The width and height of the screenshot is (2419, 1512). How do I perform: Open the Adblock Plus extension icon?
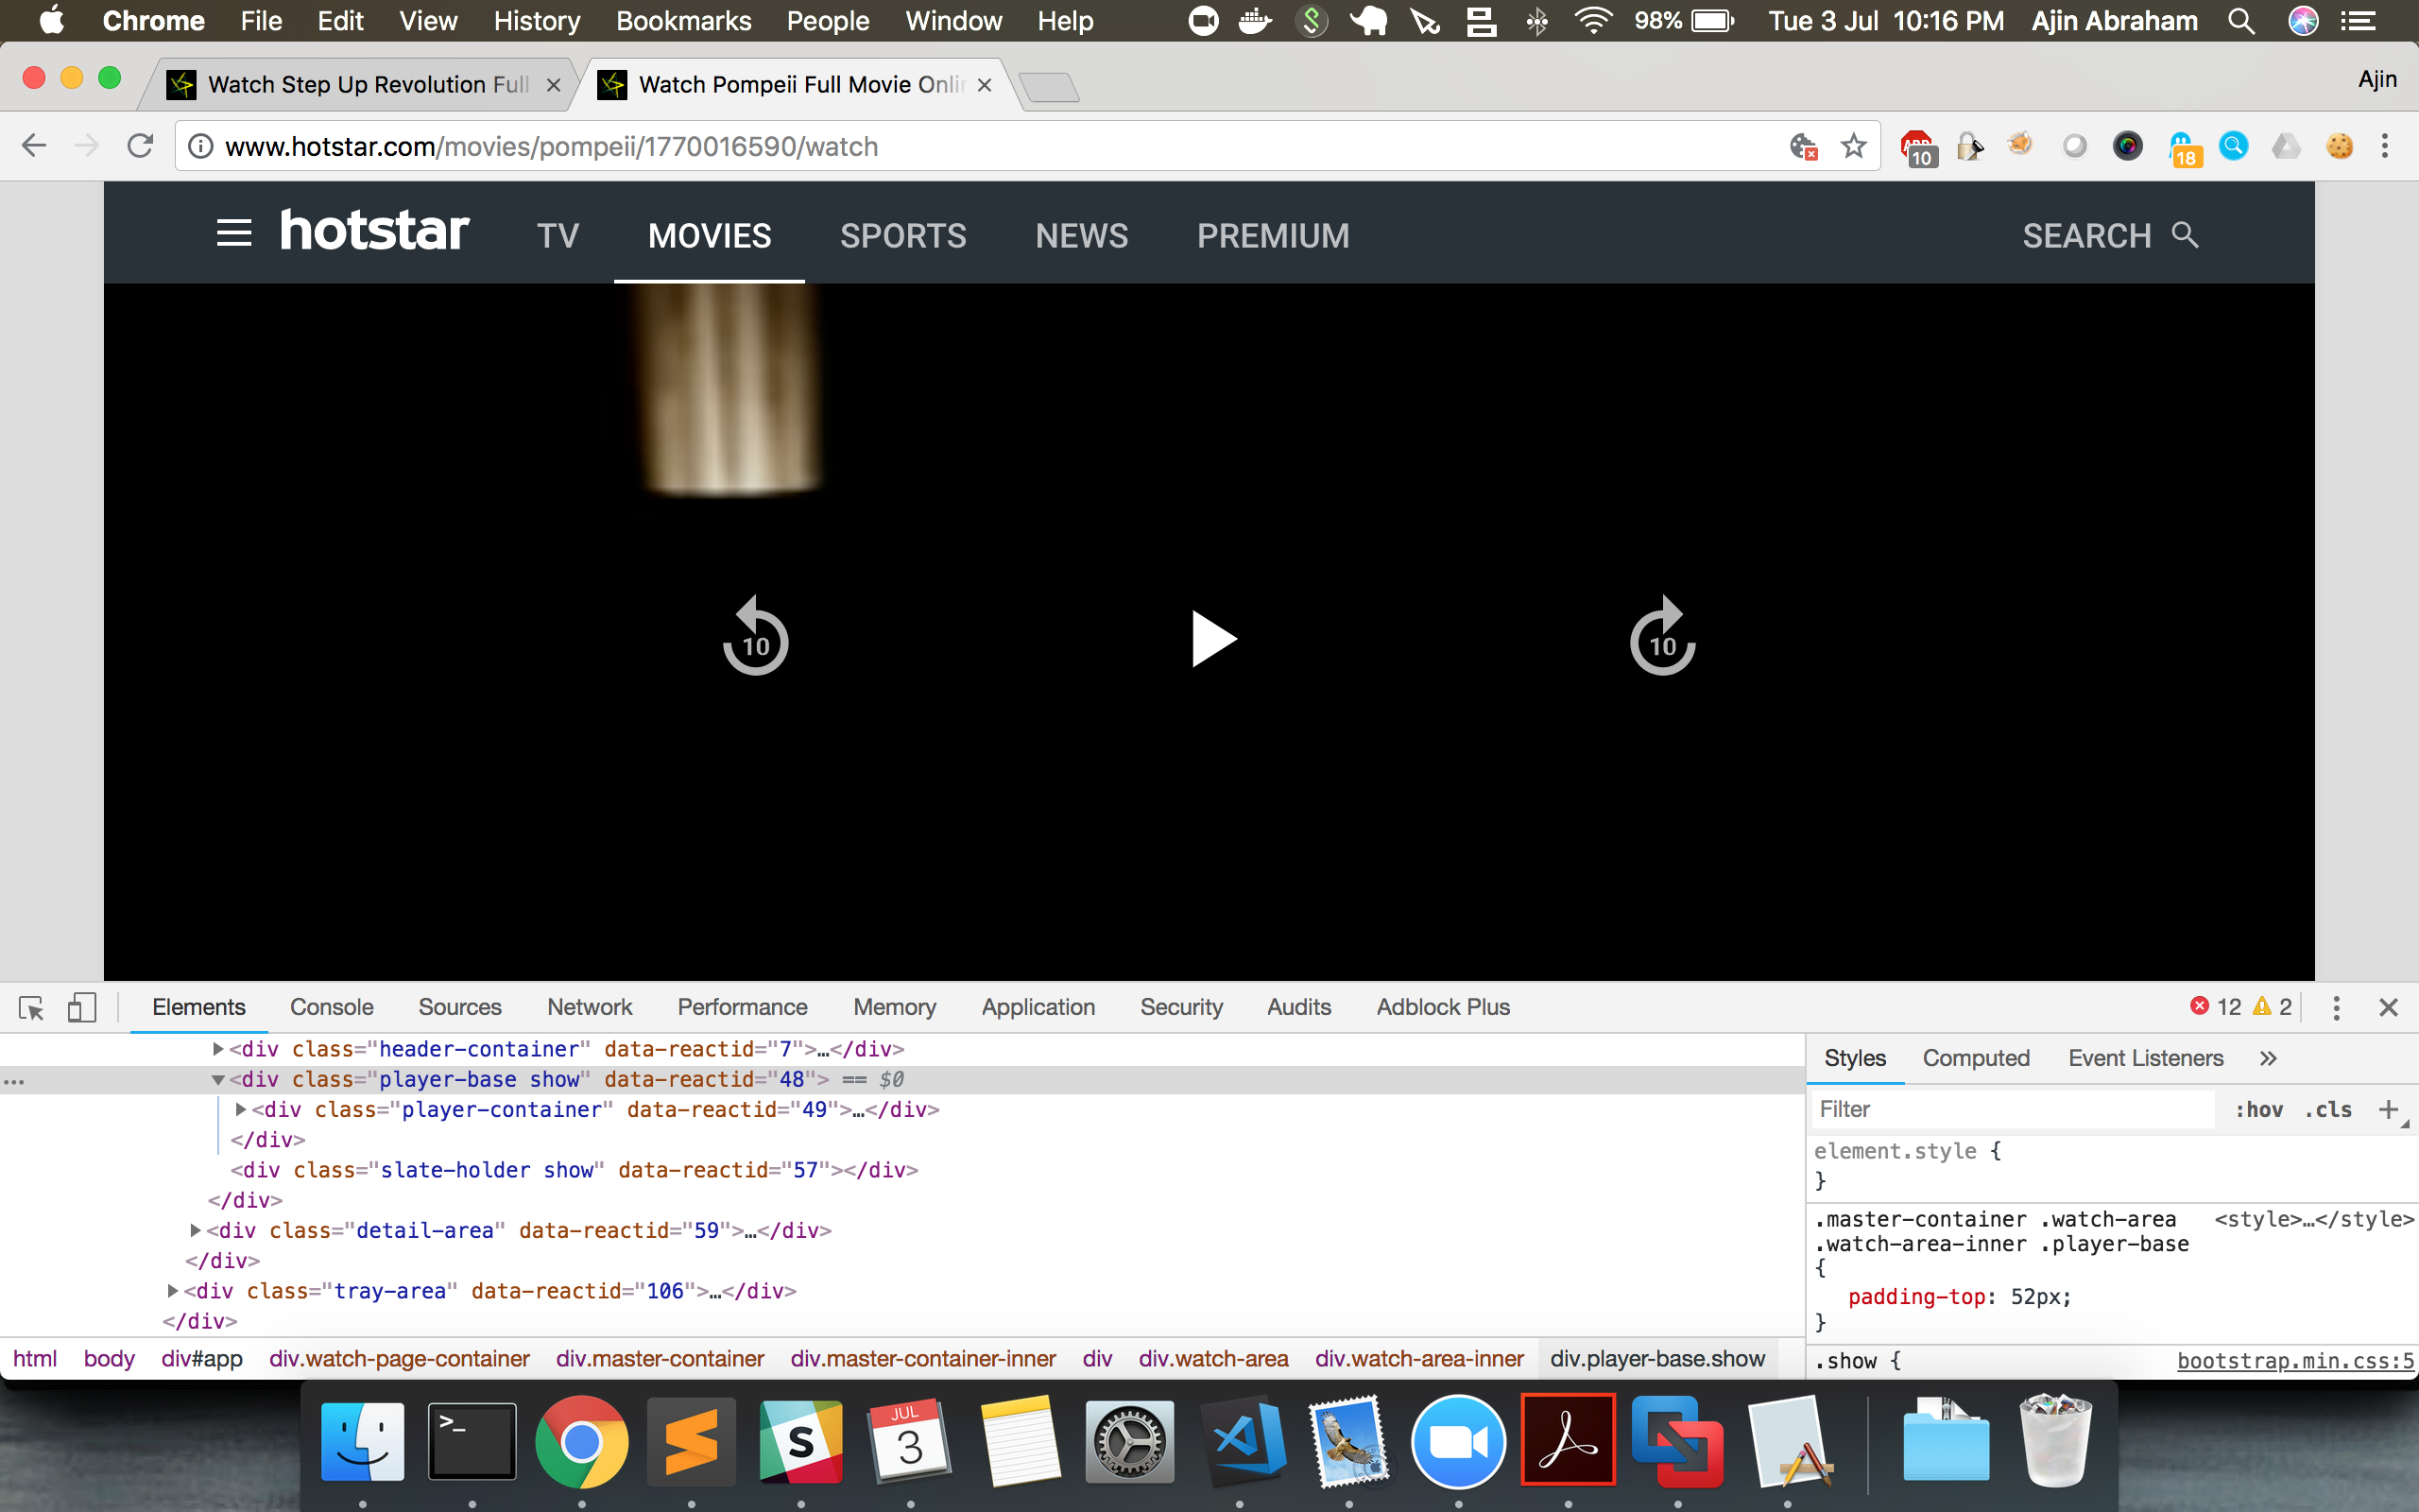click(1917, 148)
